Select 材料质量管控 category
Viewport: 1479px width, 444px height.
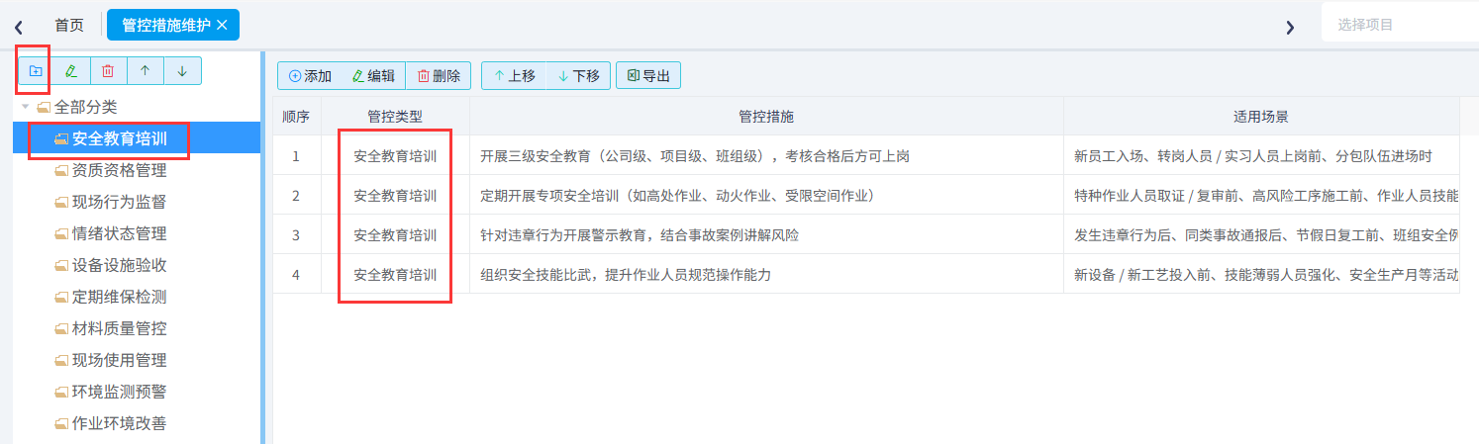click(119, 328)
